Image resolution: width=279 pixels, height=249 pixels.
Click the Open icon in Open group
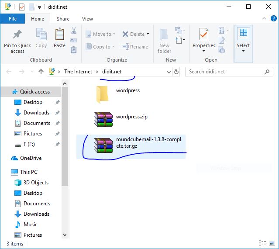tap(222, 31)
